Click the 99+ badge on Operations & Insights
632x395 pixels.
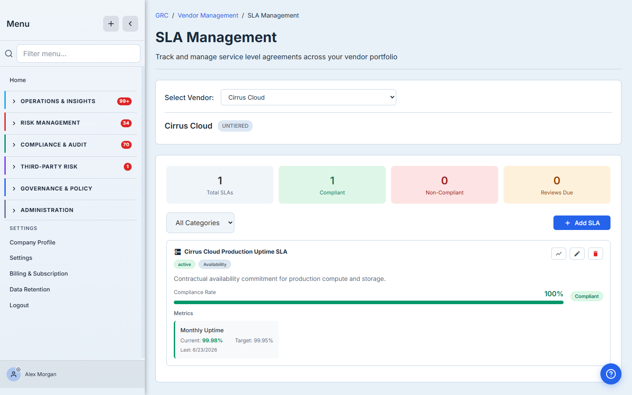(x=125, y=101)
